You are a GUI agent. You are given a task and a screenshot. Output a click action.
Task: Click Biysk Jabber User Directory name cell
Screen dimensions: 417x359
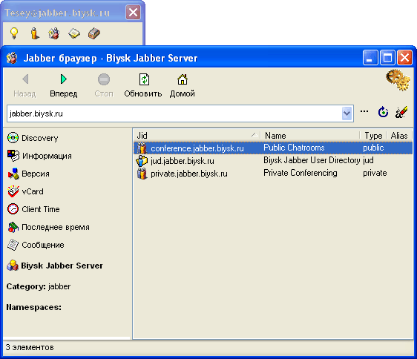(x=312, y=160)
